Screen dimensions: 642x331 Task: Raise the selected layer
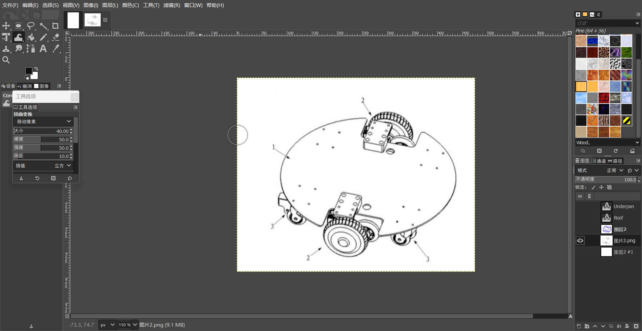pyautogui.click(x=595, y=326)
